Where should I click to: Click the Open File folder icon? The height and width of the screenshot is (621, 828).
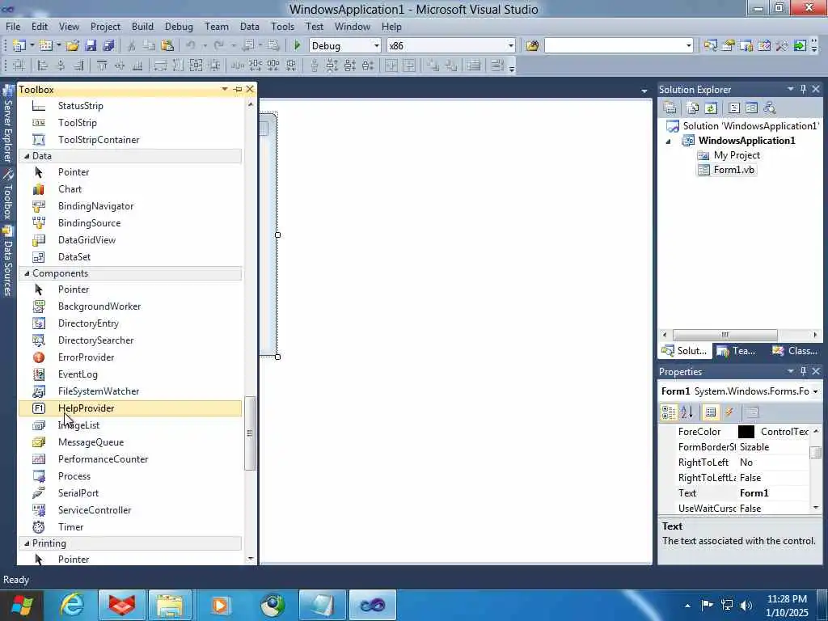coord(72,46)
